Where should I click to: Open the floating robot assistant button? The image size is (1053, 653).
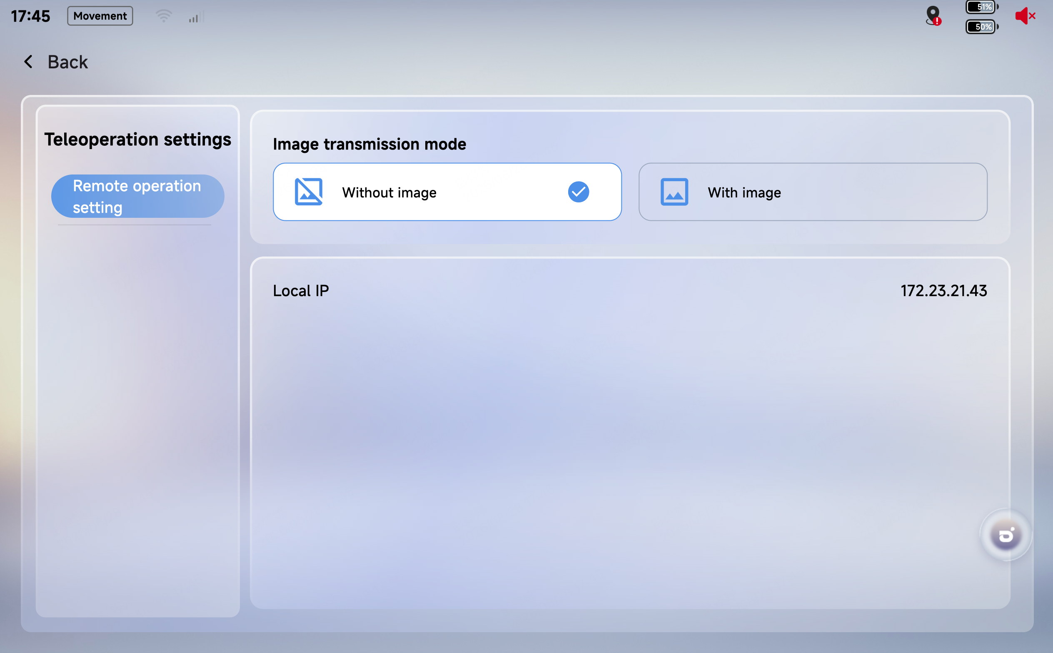[x=1006, y=535]
